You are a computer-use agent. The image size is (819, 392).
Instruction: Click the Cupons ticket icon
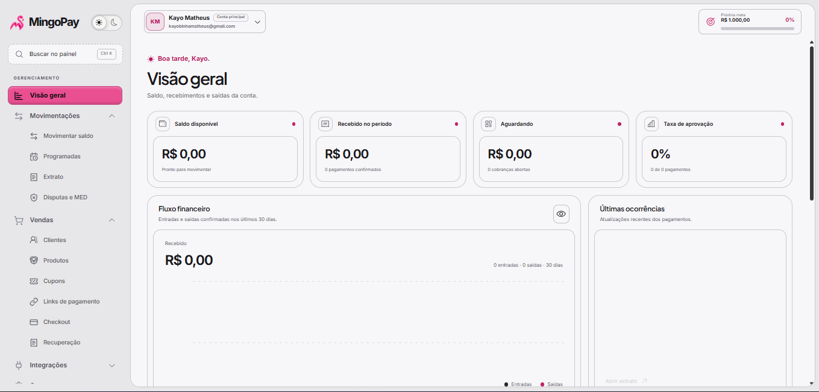click(x=34, y=281)
